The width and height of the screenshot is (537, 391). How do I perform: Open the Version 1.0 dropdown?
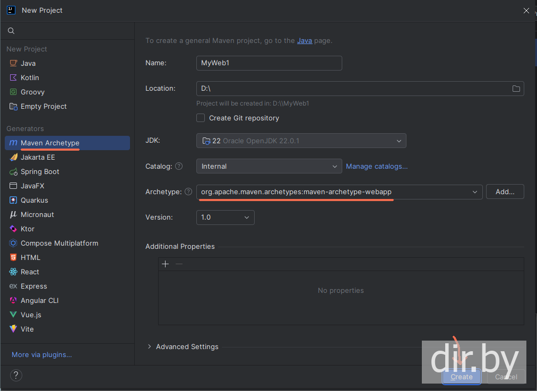pyautogui.click(x=225, y=218)
